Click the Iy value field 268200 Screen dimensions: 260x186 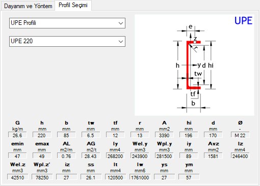115,156
